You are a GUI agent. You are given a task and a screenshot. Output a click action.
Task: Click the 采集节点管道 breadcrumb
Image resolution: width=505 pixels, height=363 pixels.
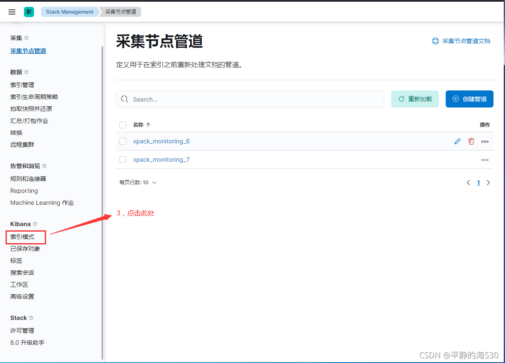(120, 12)
